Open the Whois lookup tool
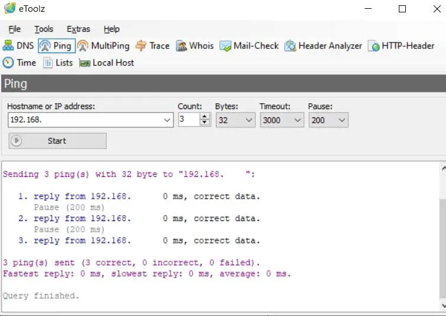 click(x=195, y=46)
